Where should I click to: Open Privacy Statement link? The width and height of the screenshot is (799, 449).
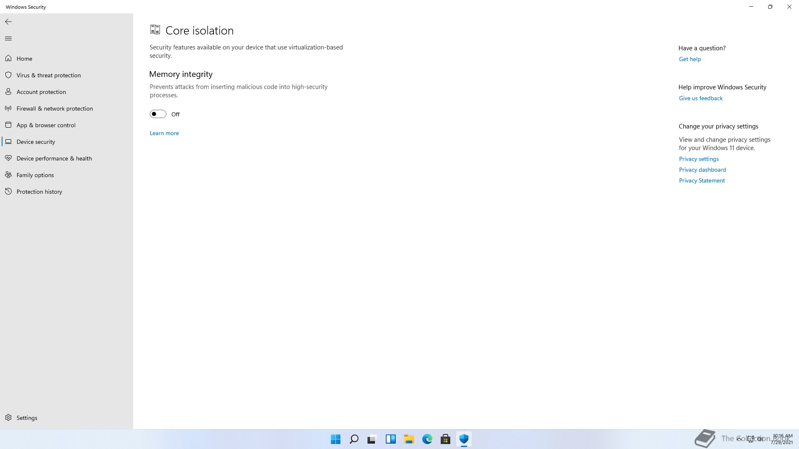pos(702,180)
